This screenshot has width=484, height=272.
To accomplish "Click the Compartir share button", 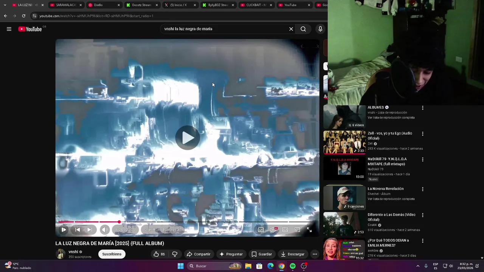I will (199, 254).
